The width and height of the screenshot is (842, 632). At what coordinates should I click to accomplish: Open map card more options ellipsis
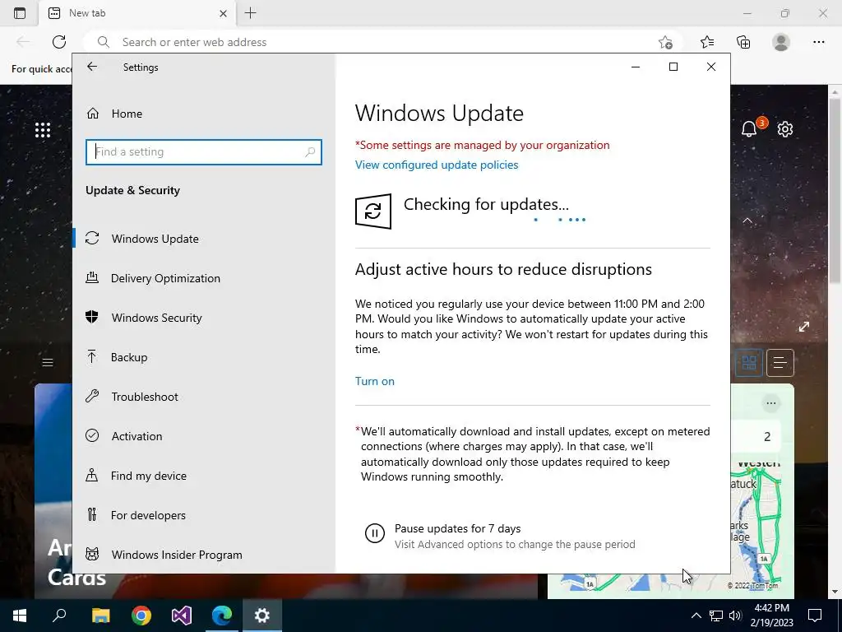click(x=771, y=403)
